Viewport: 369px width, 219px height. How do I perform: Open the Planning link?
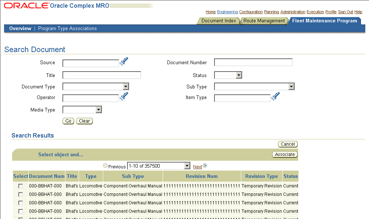[x=271, y=12]
